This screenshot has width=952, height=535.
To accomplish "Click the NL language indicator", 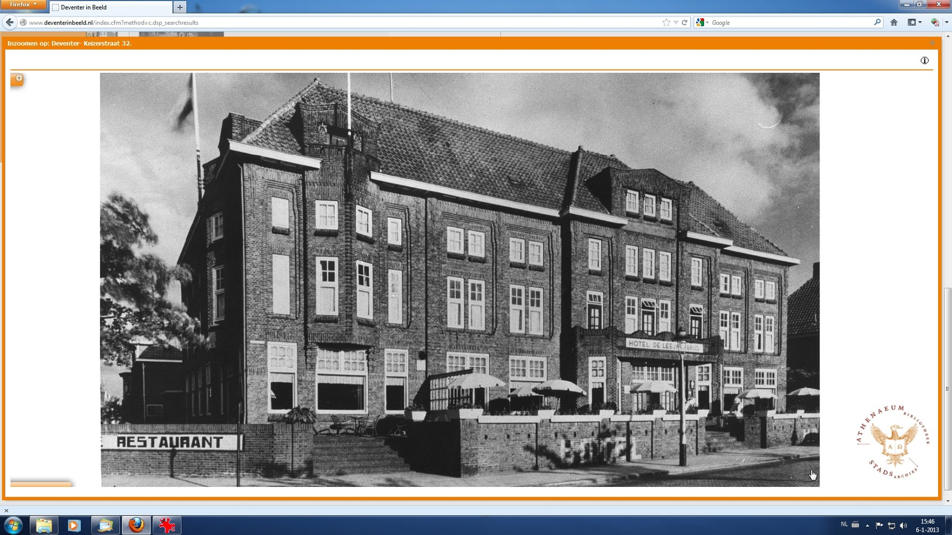I will point(844,524).
